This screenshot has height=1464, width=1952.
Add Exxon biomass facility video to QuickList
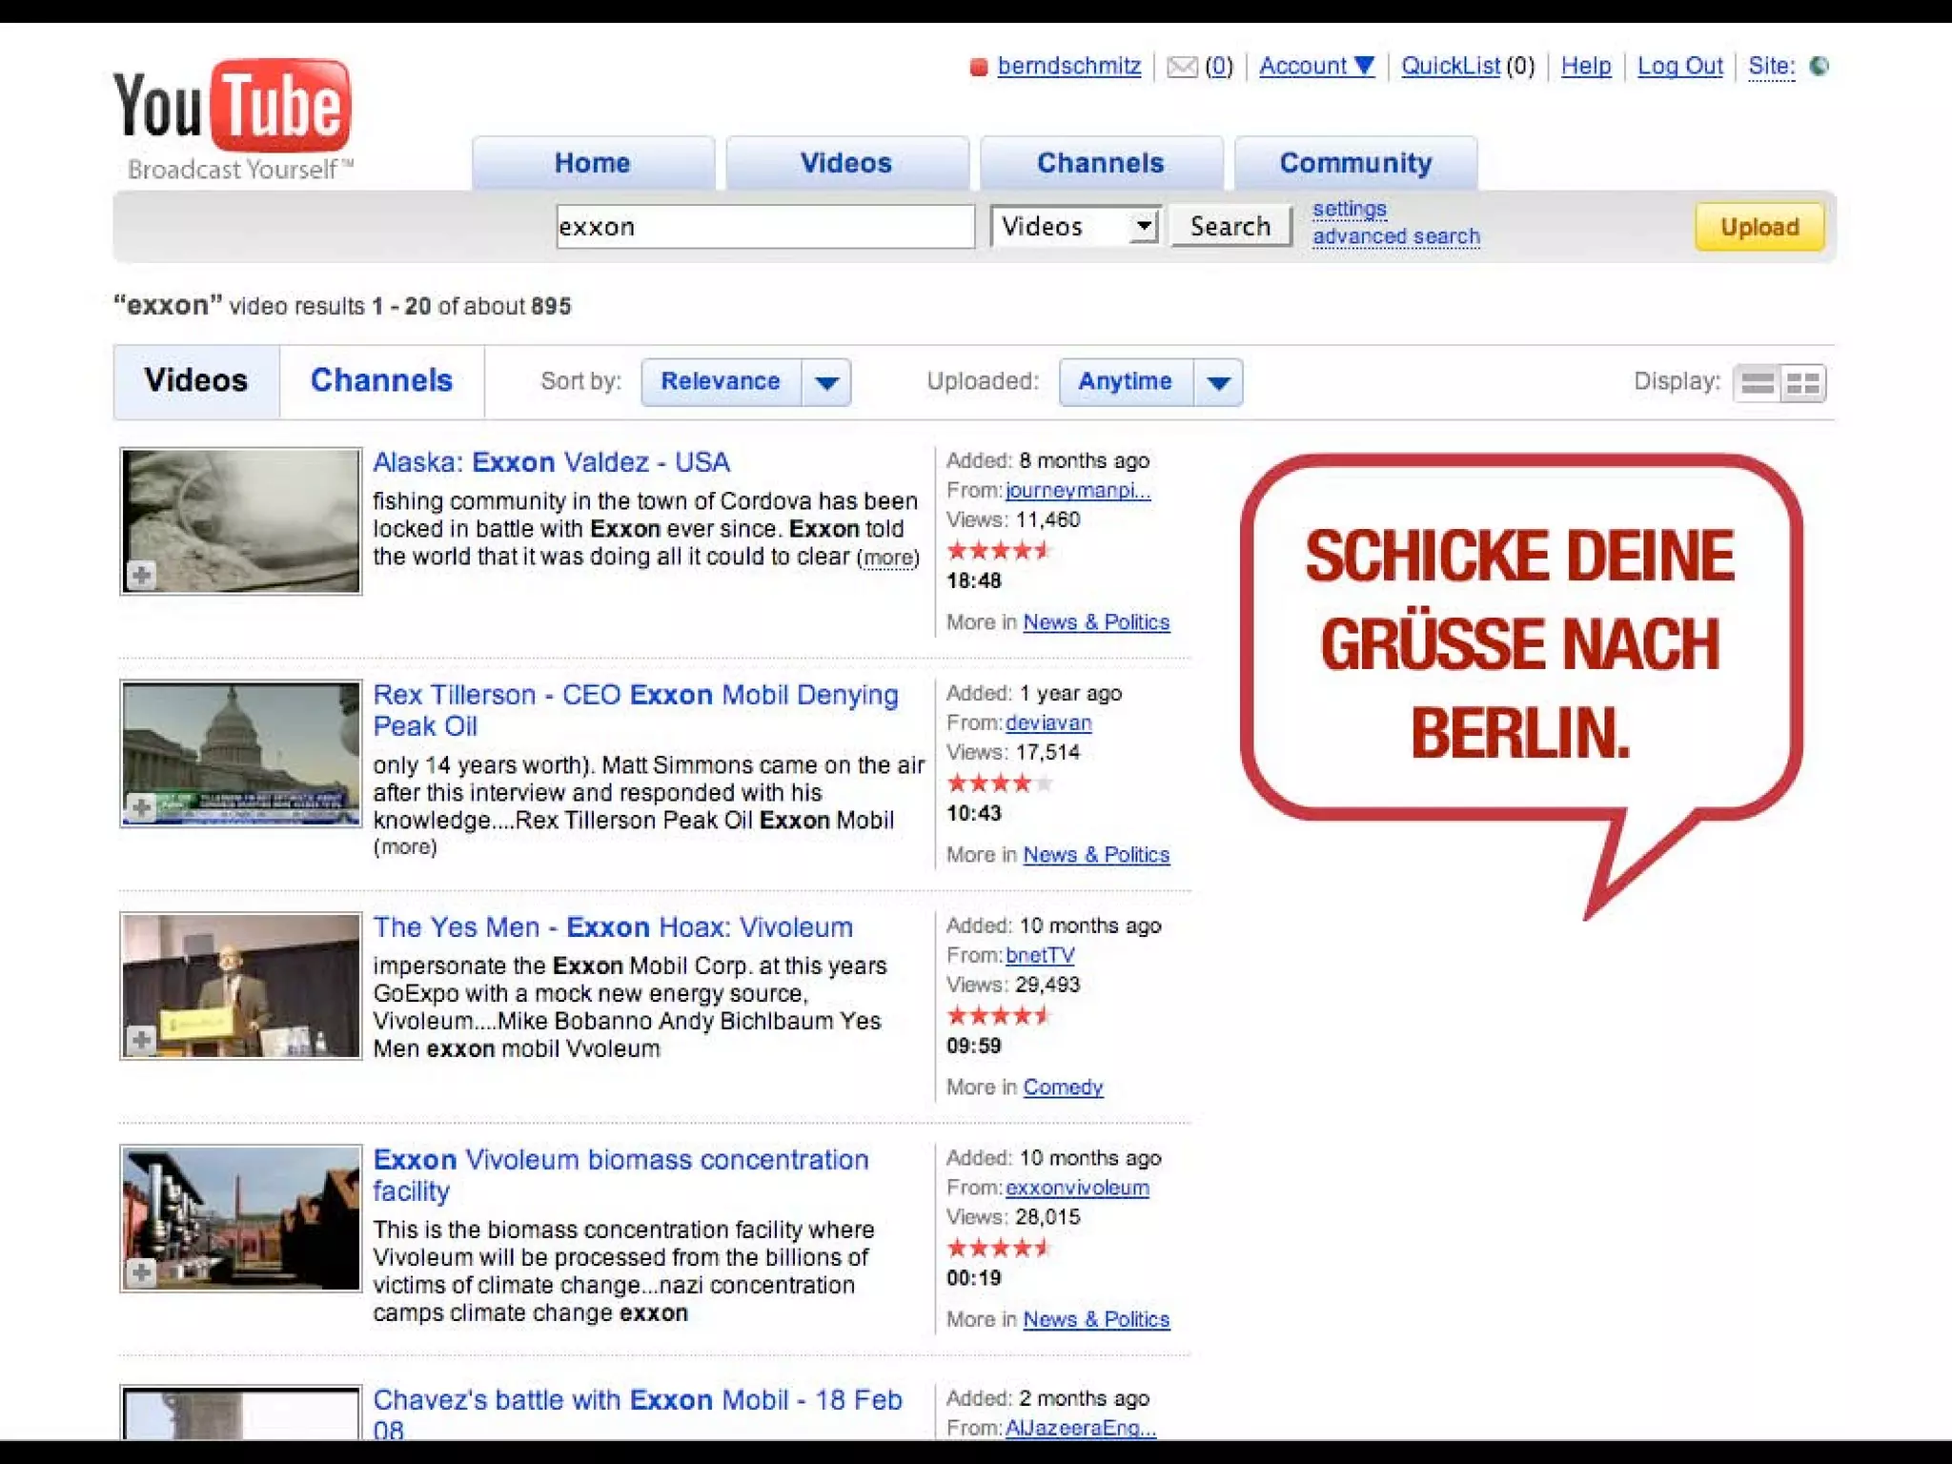(142, 1271)
